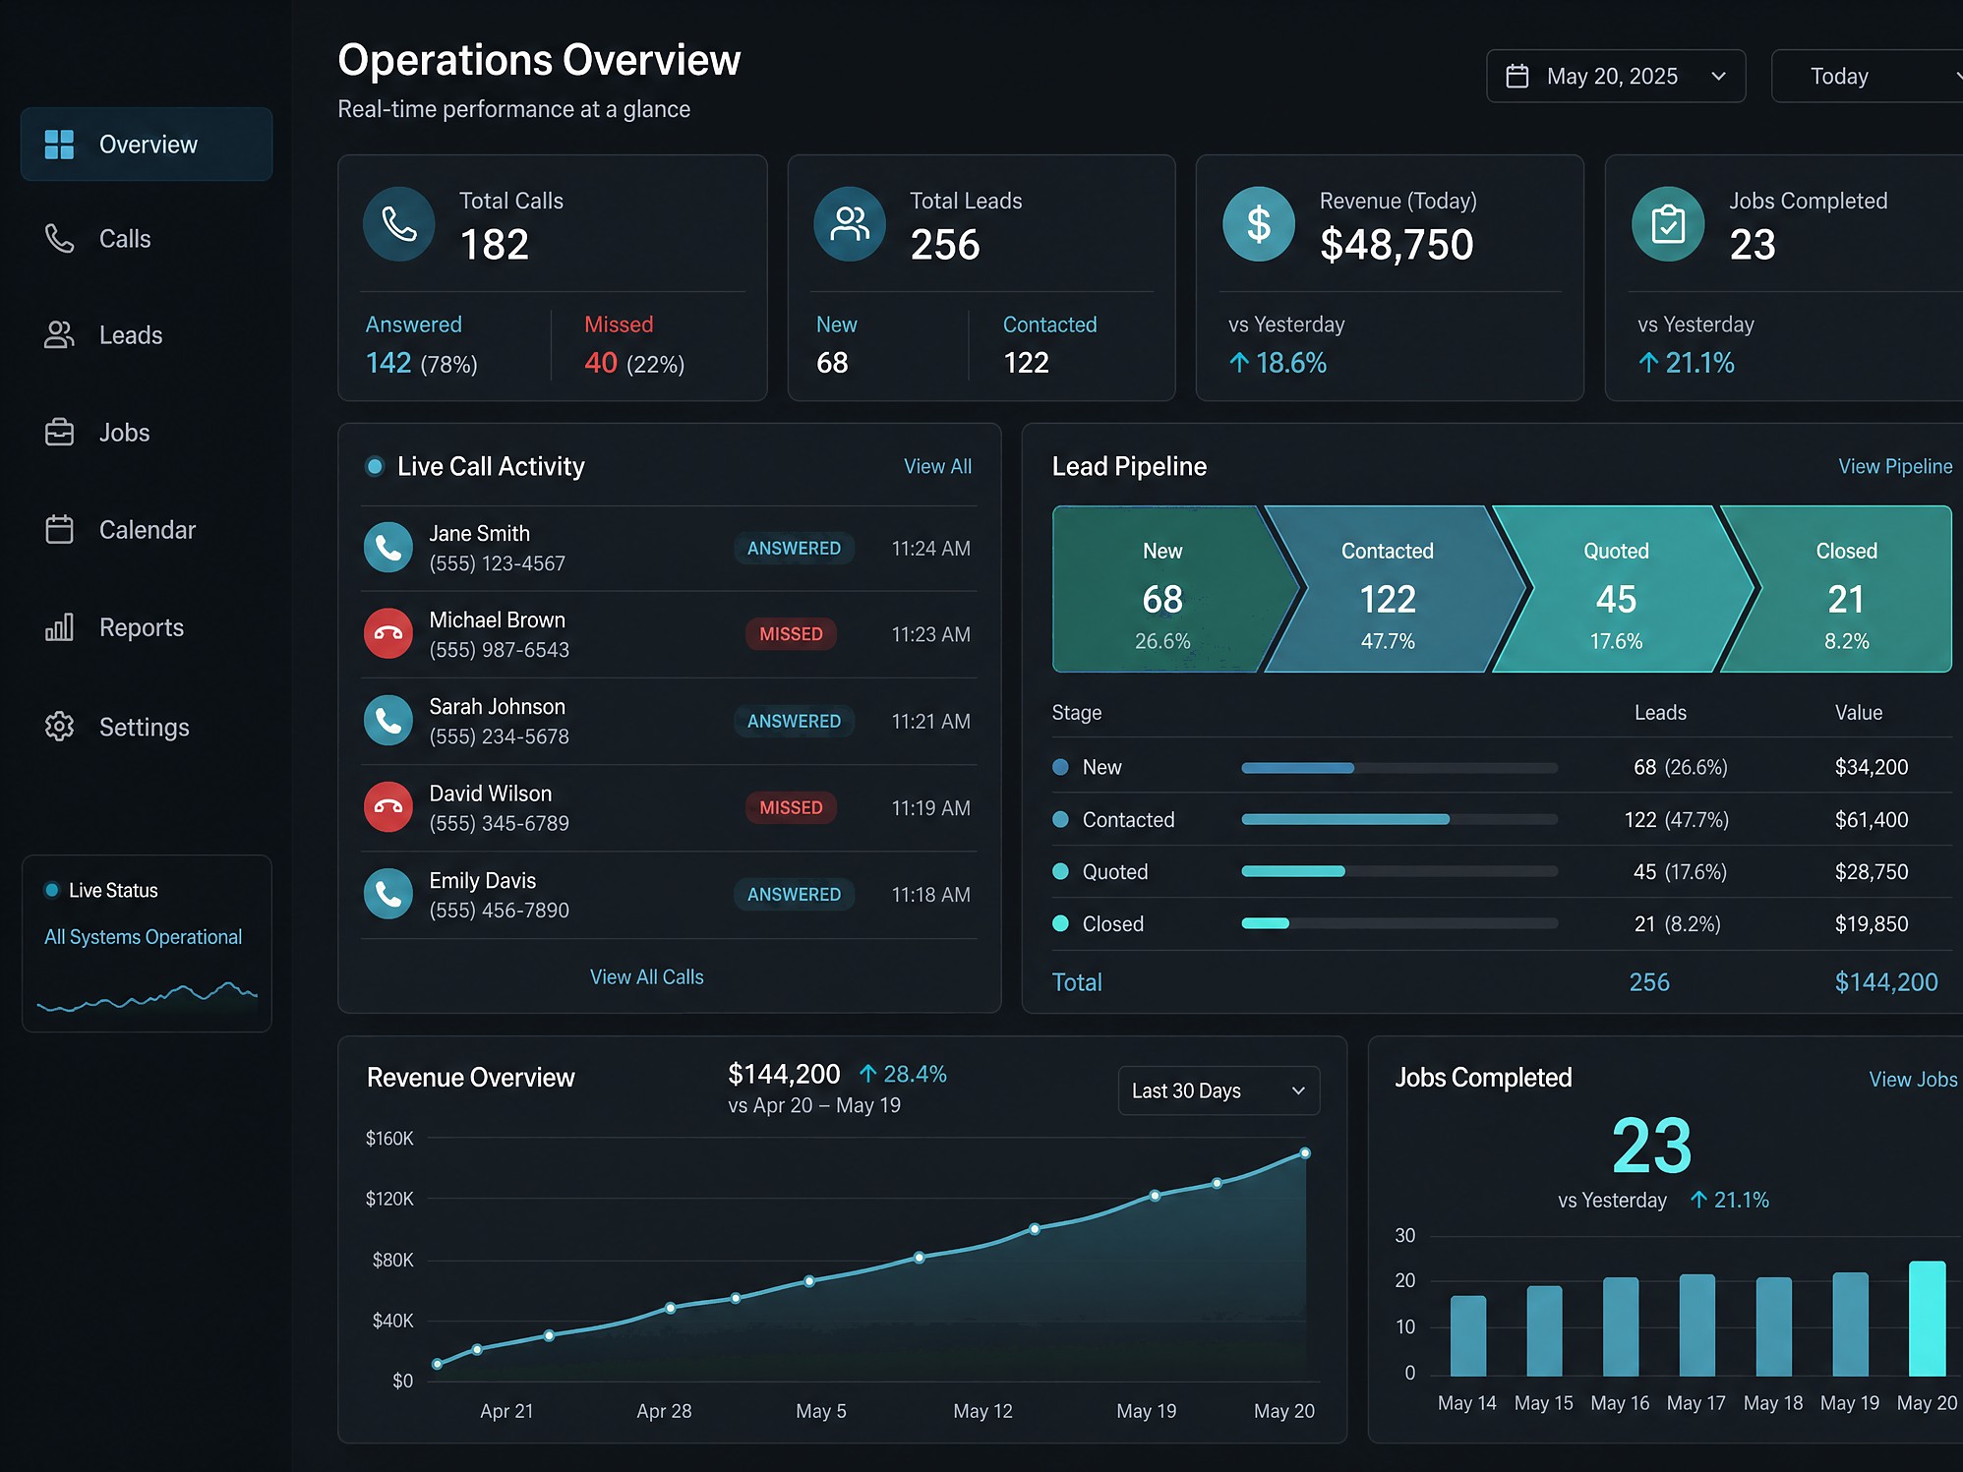Click David Wilson's missed call icon
This screenshot has width=1963, height=1472.
[388, 807]
